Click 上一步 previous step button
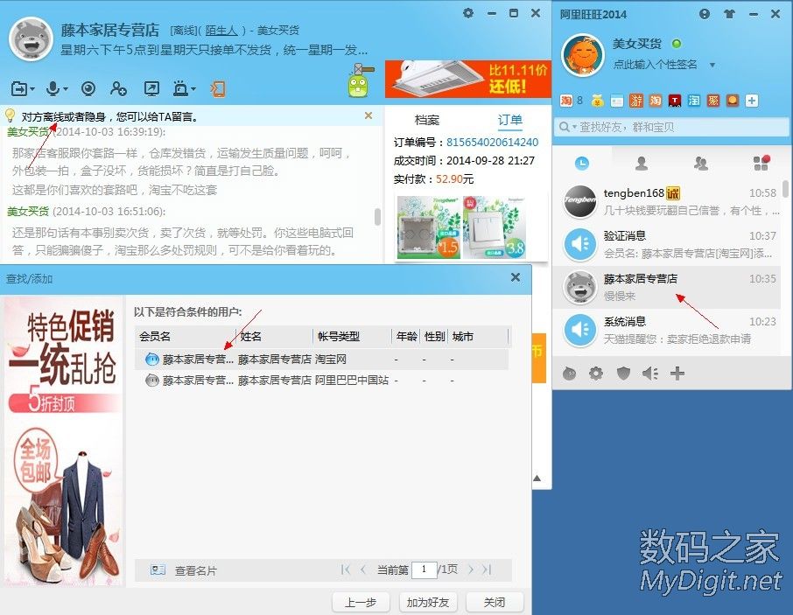The width and height of the screenshot is (793, 615). click(361, 603)
